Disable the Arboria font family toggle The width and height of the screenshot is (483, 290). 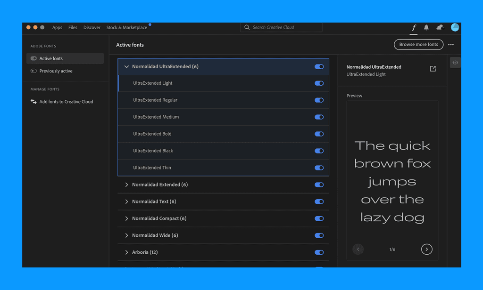(319, 252)
